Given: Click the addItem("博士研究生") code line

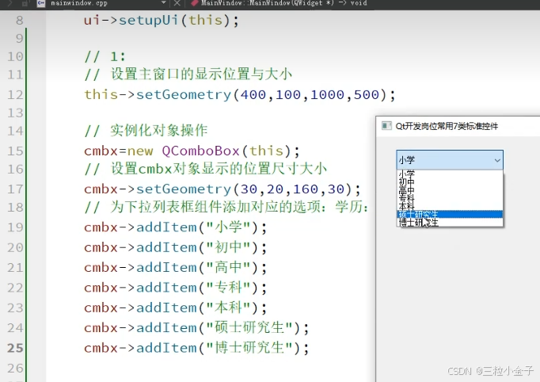Looking at the screenshot, I should 196,348.
